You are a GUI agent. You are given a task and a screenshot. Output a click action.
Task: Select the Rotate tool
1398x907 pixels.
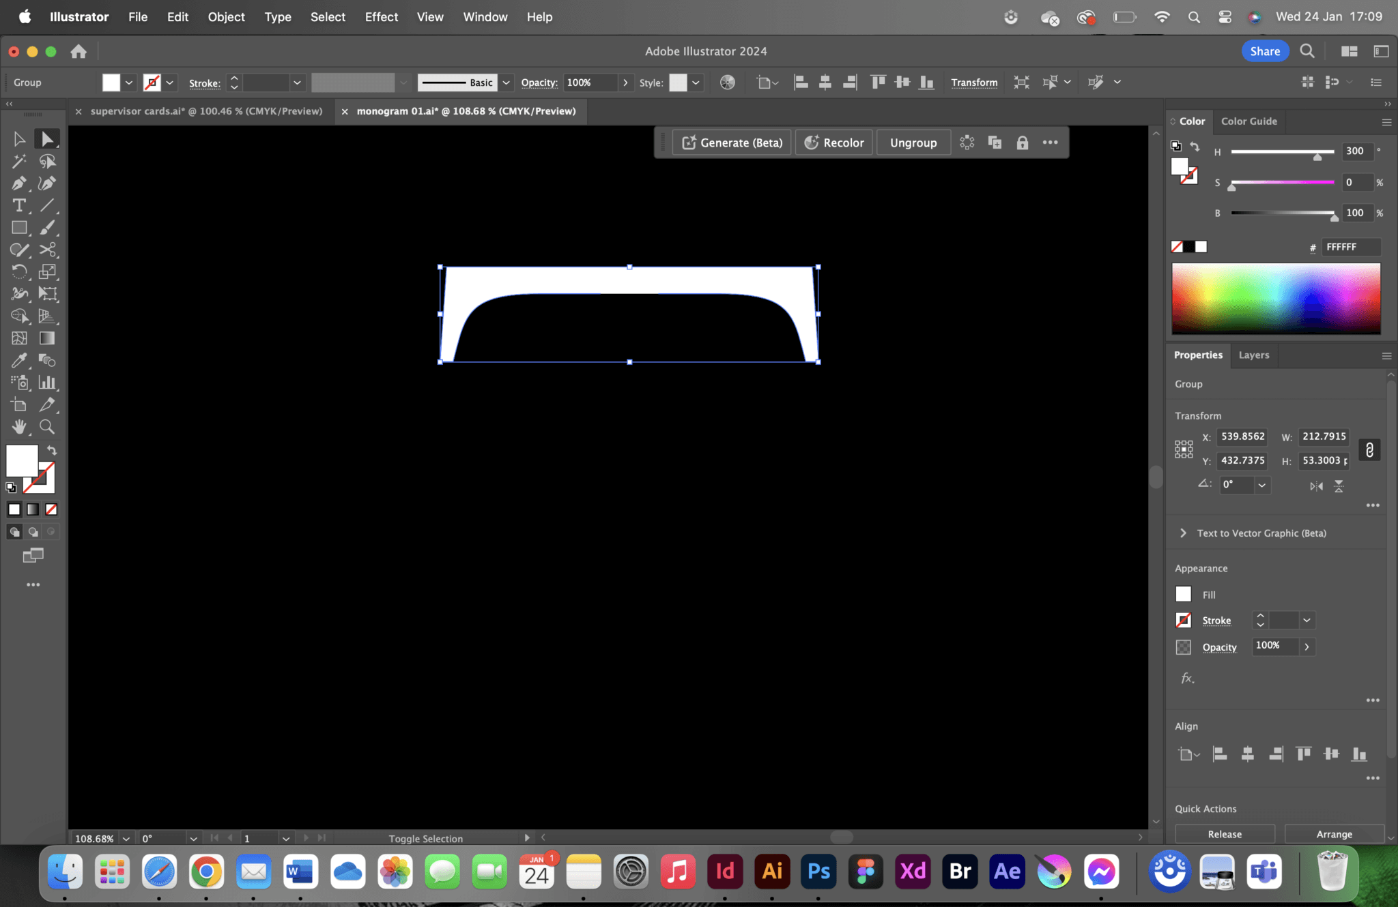click(19, 272)
